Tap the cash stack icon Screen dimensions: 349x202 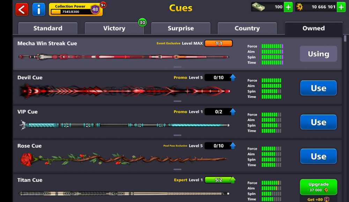tap(258, 7)
